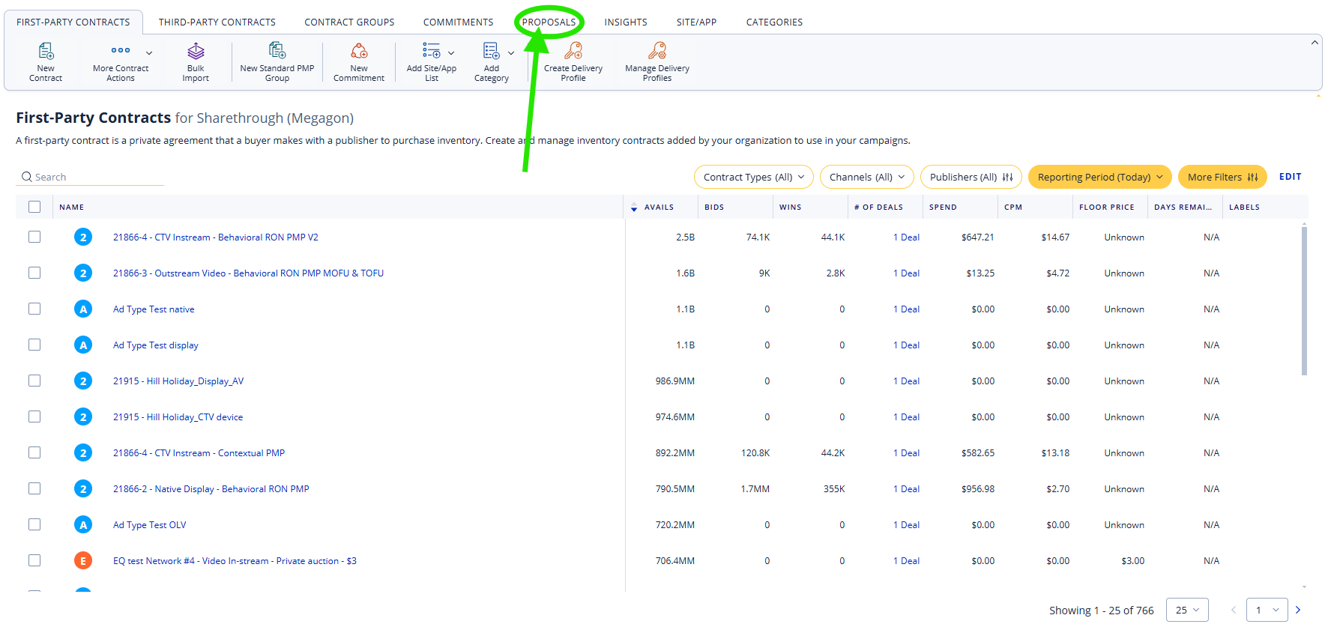Open the Contract Types (All) dropdown
1325x630 pixels.
pos(754,177)
